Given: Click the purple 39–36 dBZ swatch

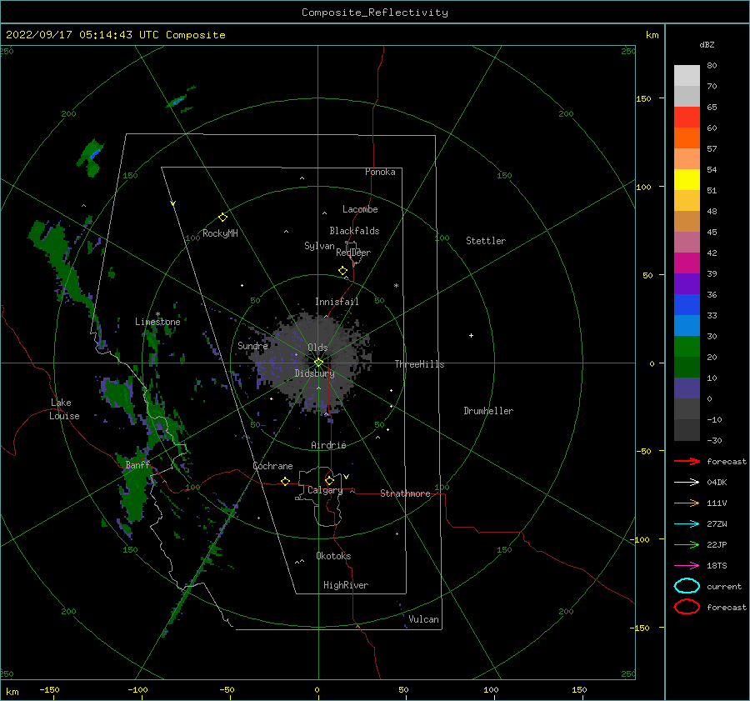Looking at the screenshot, I should [x=687, y=284].
